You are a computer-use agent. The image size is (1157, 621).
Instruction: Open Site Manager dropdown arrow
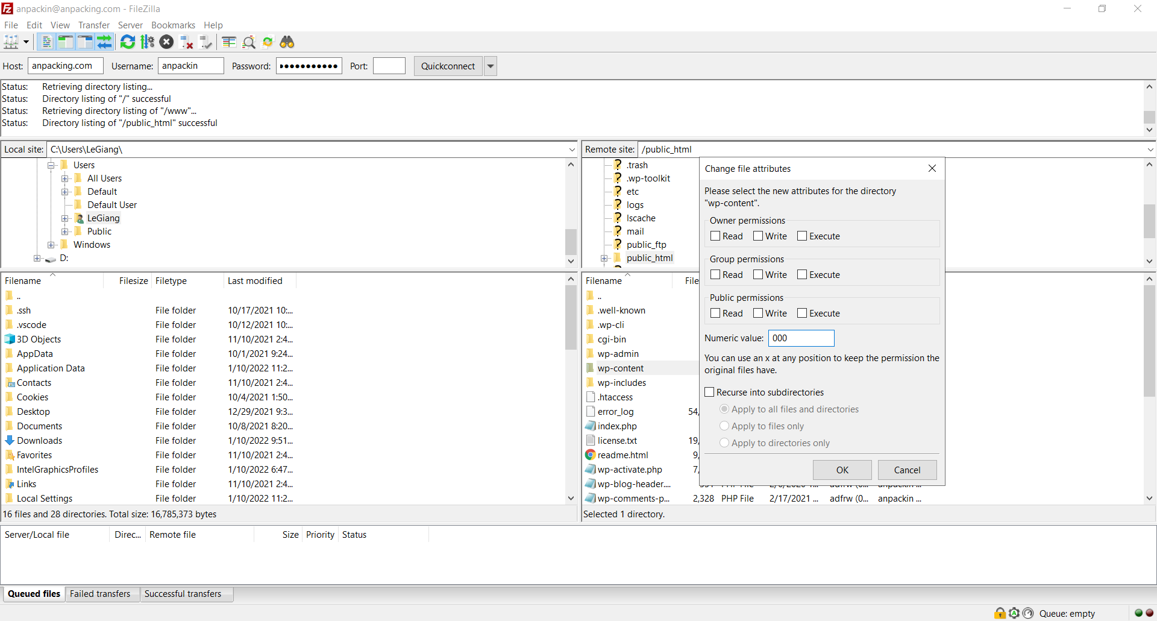tap(26, 42)
